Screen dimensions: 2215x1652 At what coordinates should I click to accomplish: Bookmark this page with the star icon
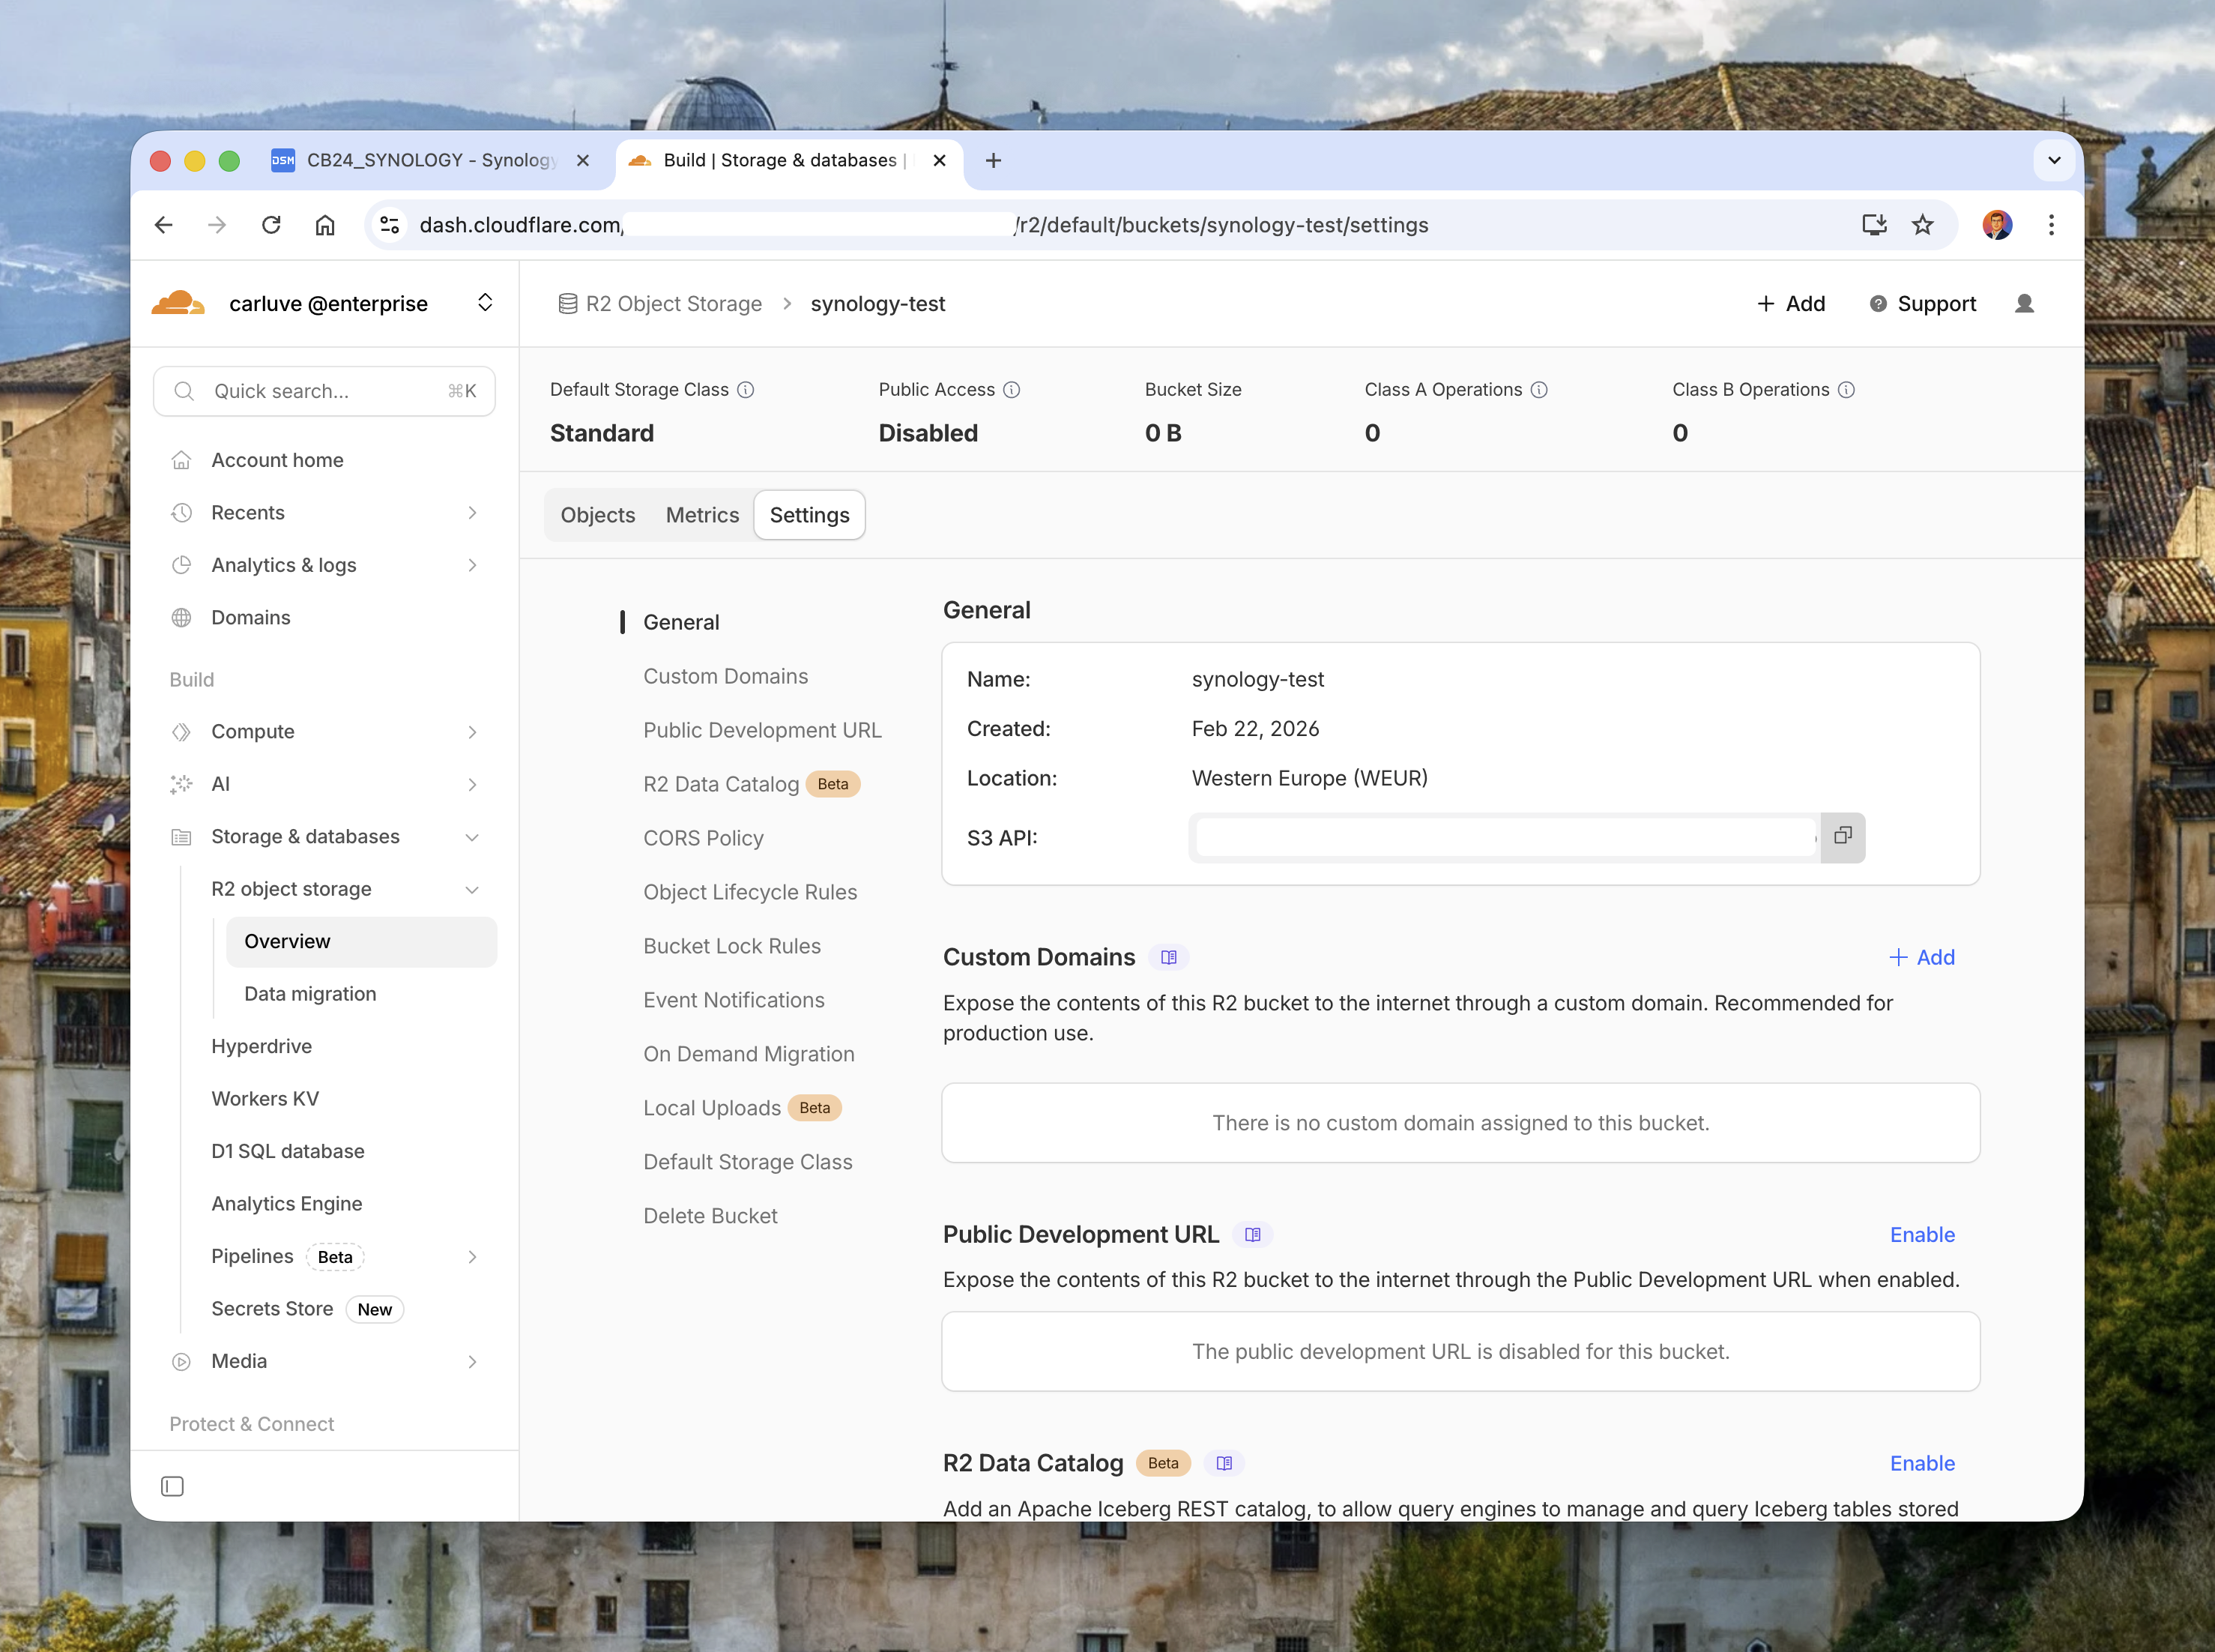(1922, 224)
